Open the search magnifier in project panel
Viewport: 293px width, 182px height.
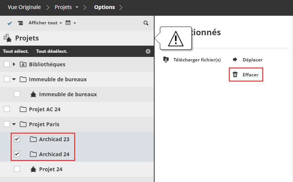(x=146, y=23)
